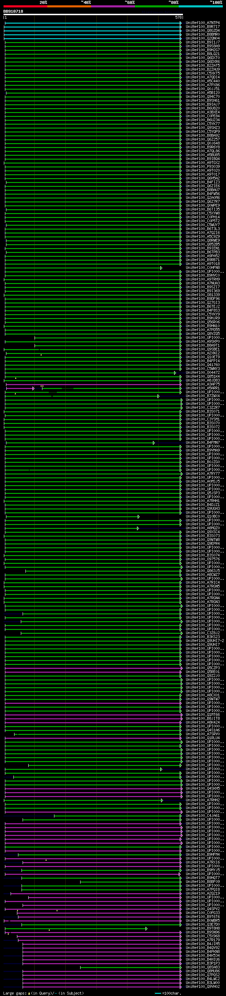Select label UniRef100_B9HFM4
The width and height of the screenshot is (226, 996).
click(x=203, y=854)
